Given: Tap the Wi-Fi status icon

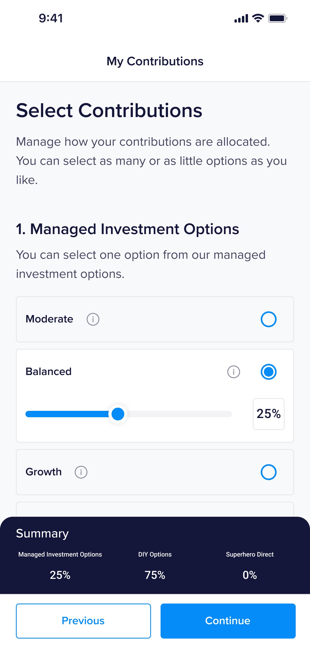Looking at the screenshot, I should point(258,18).
